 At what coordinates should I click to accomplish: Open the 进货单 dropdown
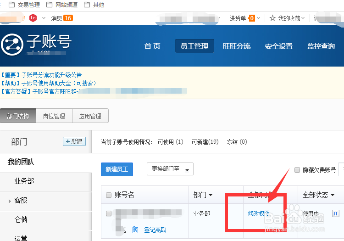[244, 18]
